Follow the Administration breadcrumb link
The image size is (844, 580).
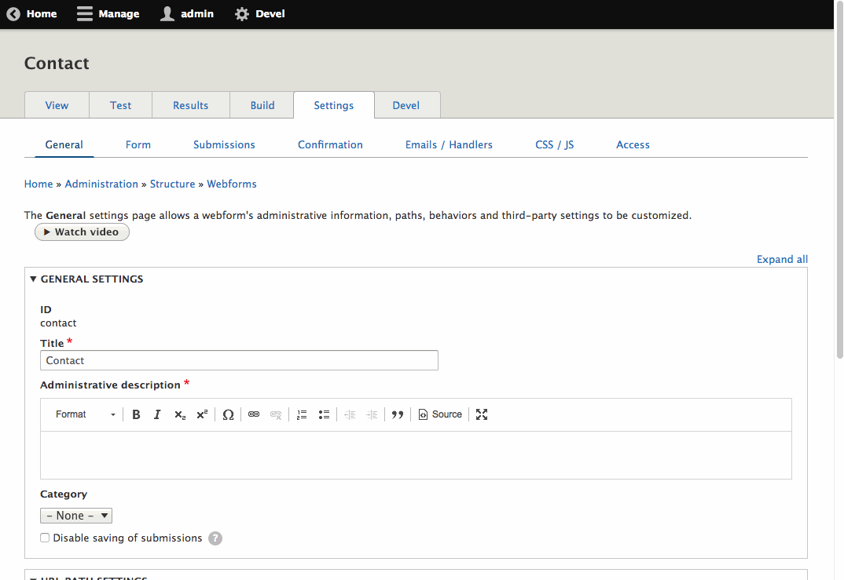101,184
